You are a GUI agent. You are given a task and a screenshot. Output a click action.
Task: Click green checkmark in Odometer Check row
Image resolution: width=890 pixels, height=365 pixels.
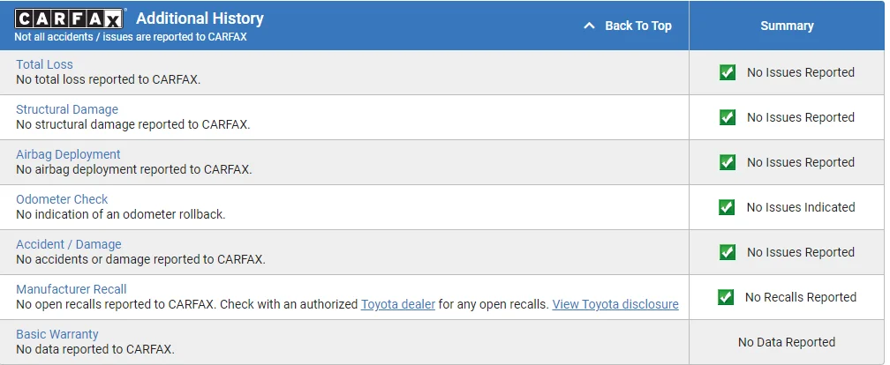[x=727, y=207]
